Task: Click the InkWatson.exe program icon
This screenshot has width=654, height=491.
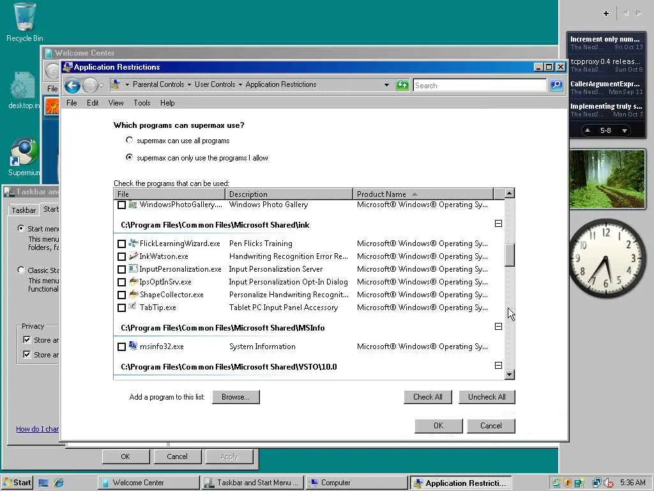Action: [x=133, y=256]
